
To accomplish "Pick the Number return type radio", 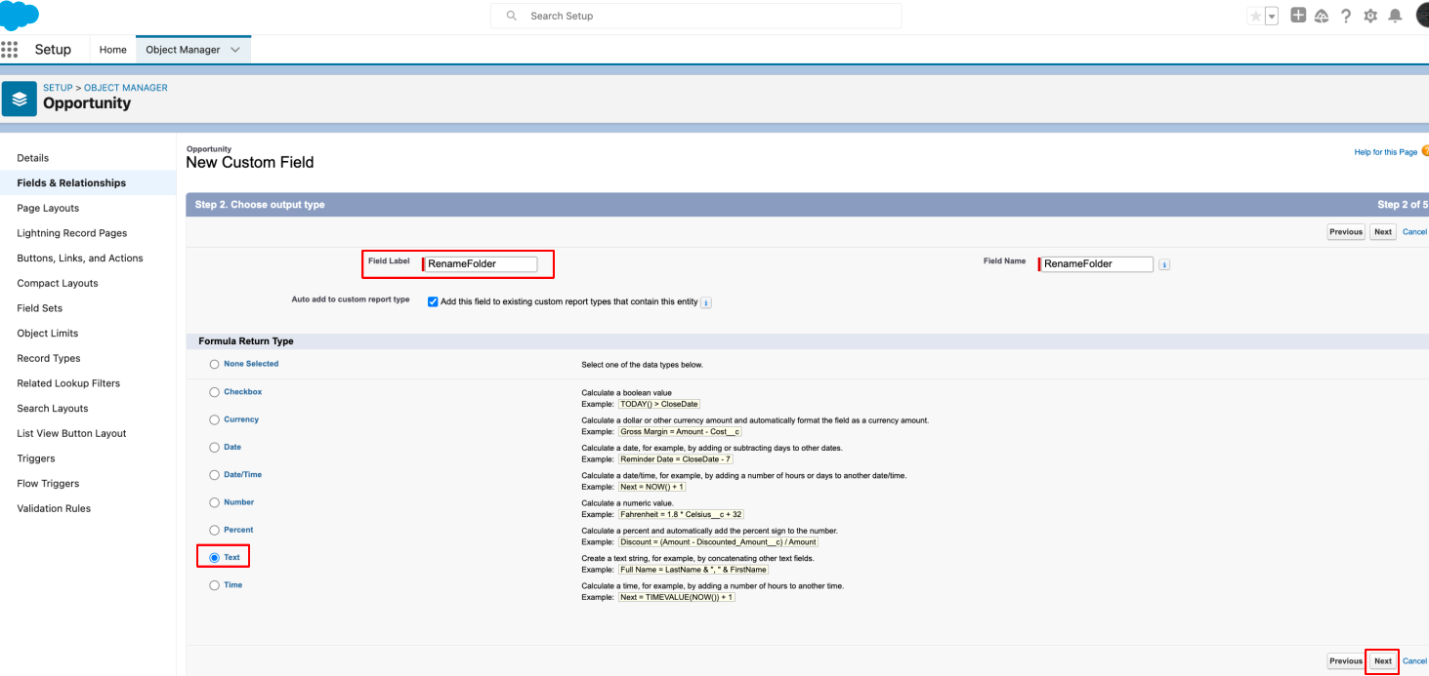I will [215, 502].
